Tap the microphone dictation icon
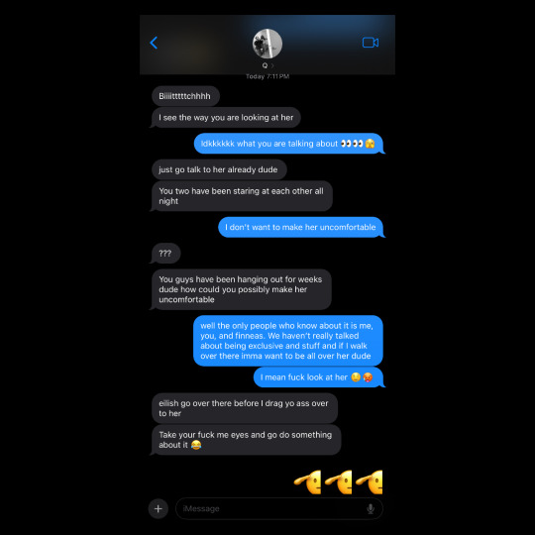 pyautogui.click(x=371, y=508)
